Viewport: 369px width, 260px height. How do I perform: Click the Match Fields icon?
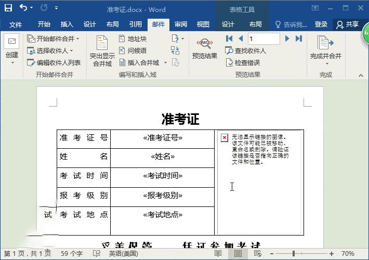175,50
